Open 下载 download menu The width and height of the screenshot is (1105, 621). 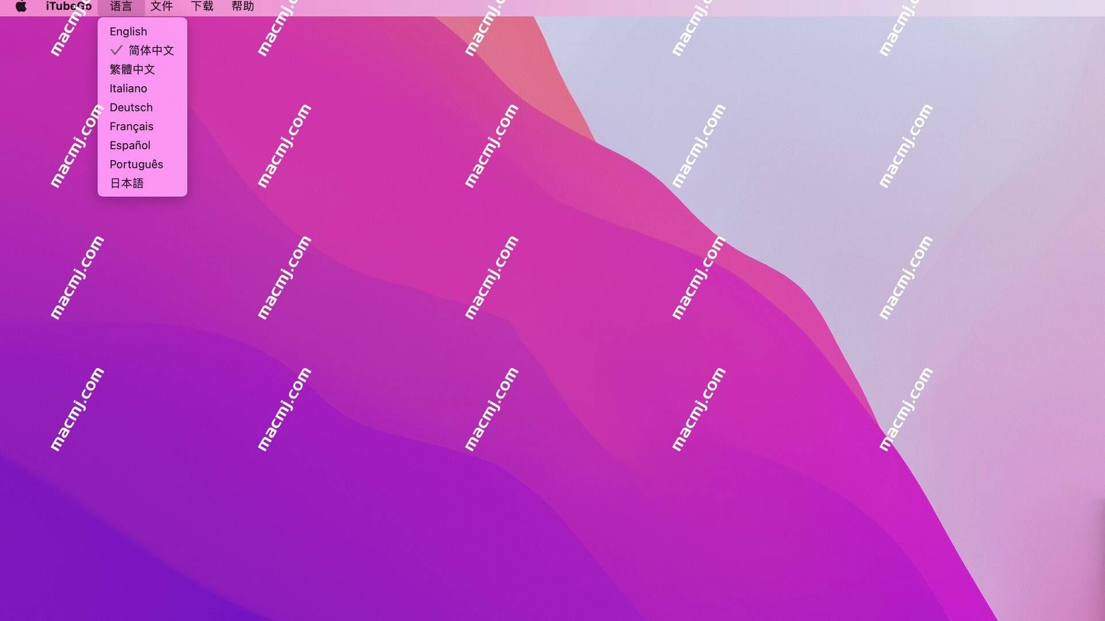(201, 5)
